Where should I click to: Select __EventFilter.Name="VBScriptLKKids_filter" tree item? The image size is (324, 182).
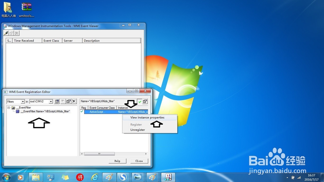click(45, 111)
